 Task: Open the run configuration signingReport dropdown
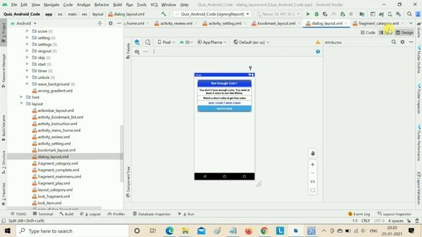tap(212, 14)
